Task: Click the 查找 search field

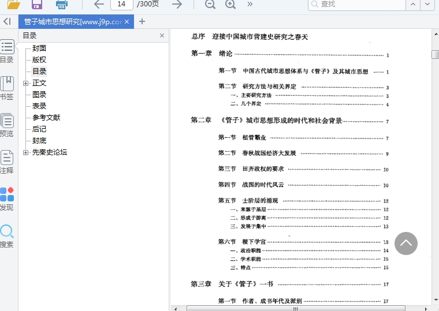Action: (x=357, y=4)
